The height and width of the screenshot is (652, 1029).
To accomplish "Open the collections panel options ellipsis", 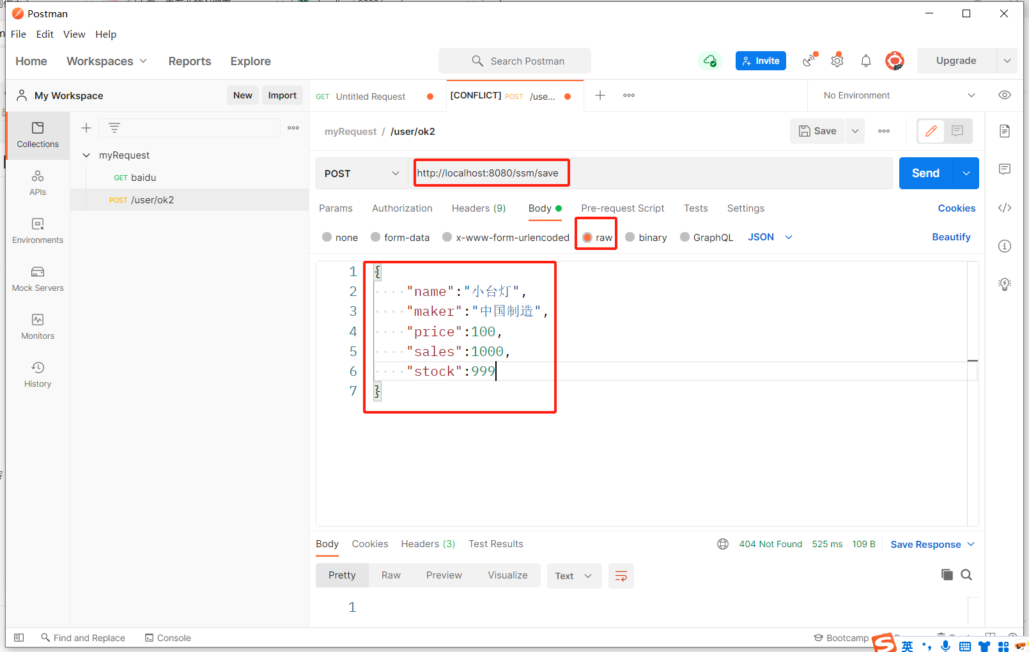I will click(293, 128).
